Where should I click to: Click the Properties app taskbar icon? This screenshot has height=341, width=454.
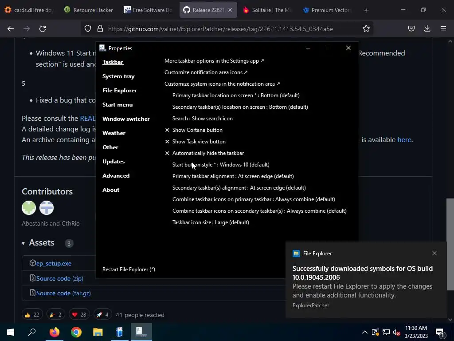tap(141, 332)
